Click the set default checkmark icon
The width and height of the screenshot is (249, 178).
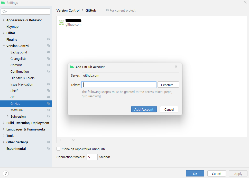coord(73,140)
